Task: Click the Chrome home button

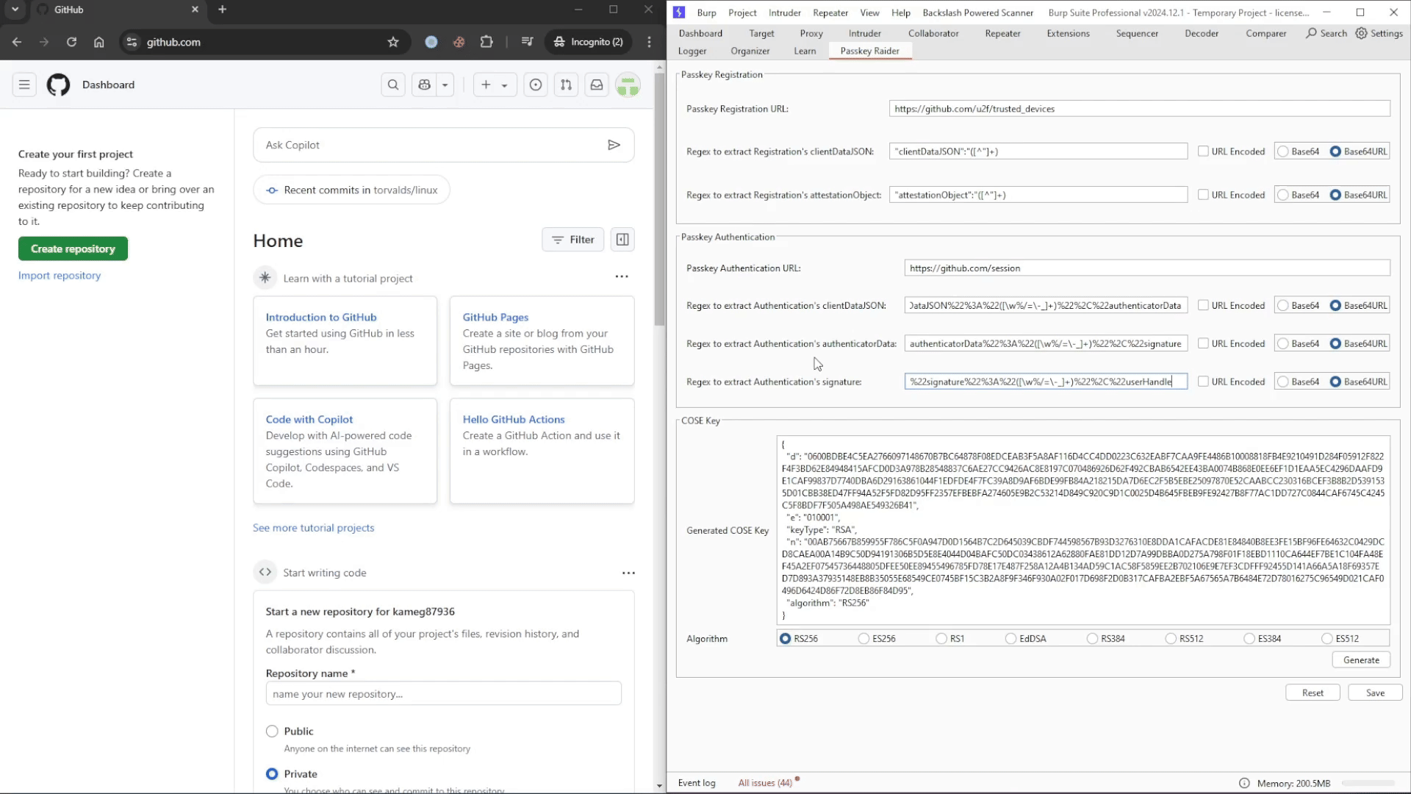Action: [98, 42]
